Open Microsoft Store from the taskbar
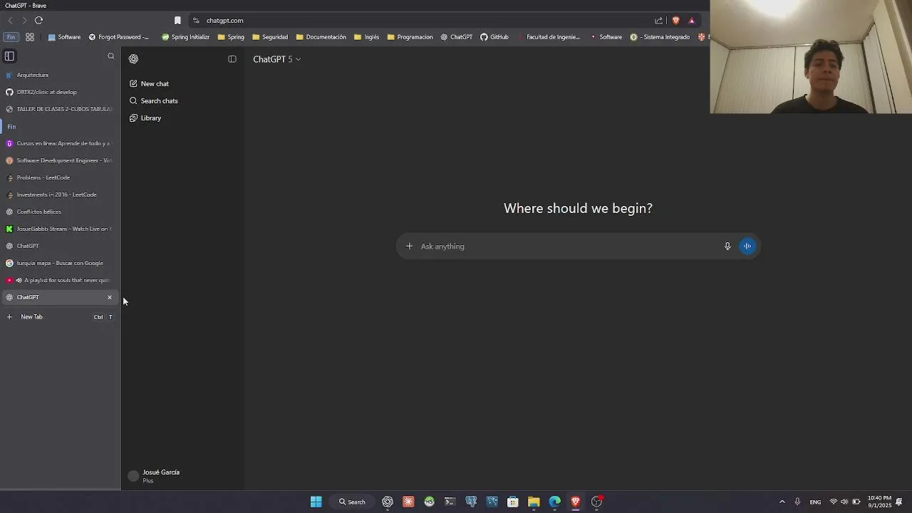The width and height of the screenshot is (912, 513). coord(512,502)
